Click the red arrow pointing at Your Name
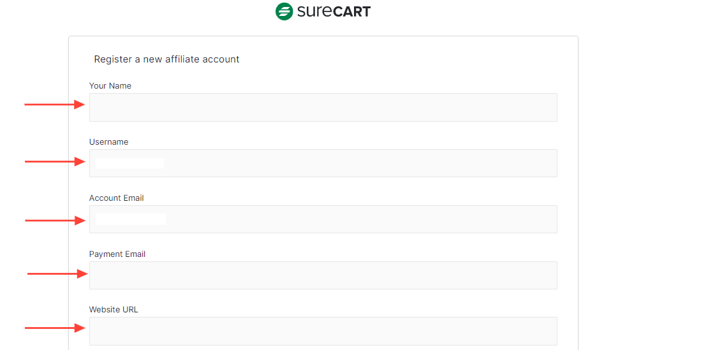This screenshot has width=701, height=350. 55,105
